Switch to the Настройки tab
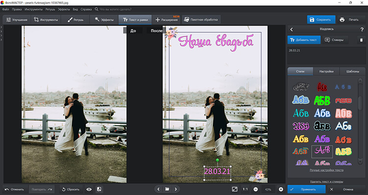This screenshot has width=368, height=195. [326, 72]
